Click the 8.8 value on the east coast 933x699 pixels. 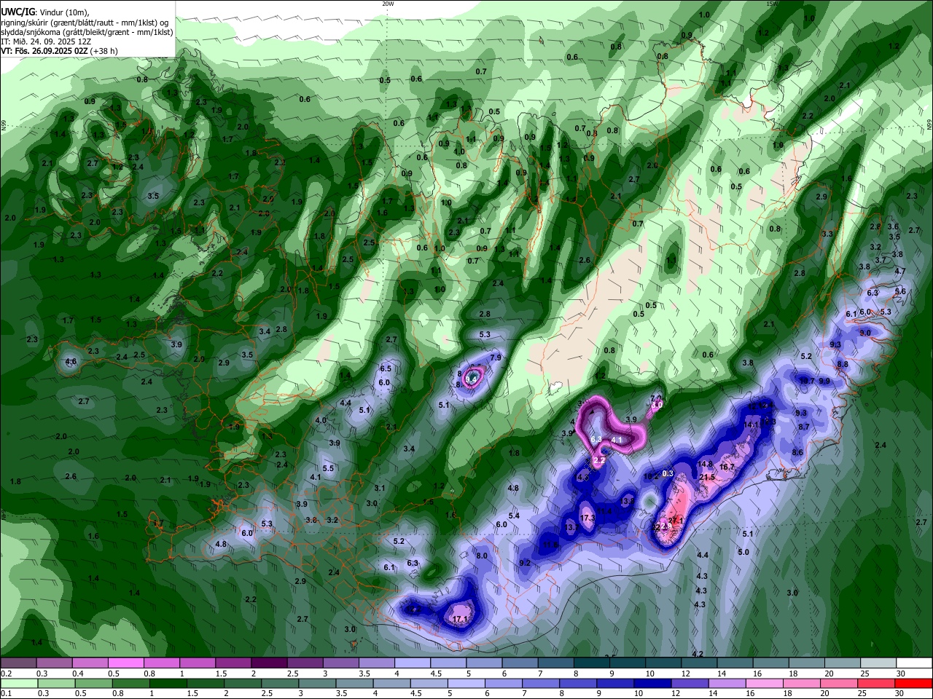click(843, 364)
